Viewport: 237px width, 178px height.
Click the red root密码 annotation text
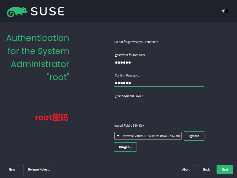coord(52,117)
